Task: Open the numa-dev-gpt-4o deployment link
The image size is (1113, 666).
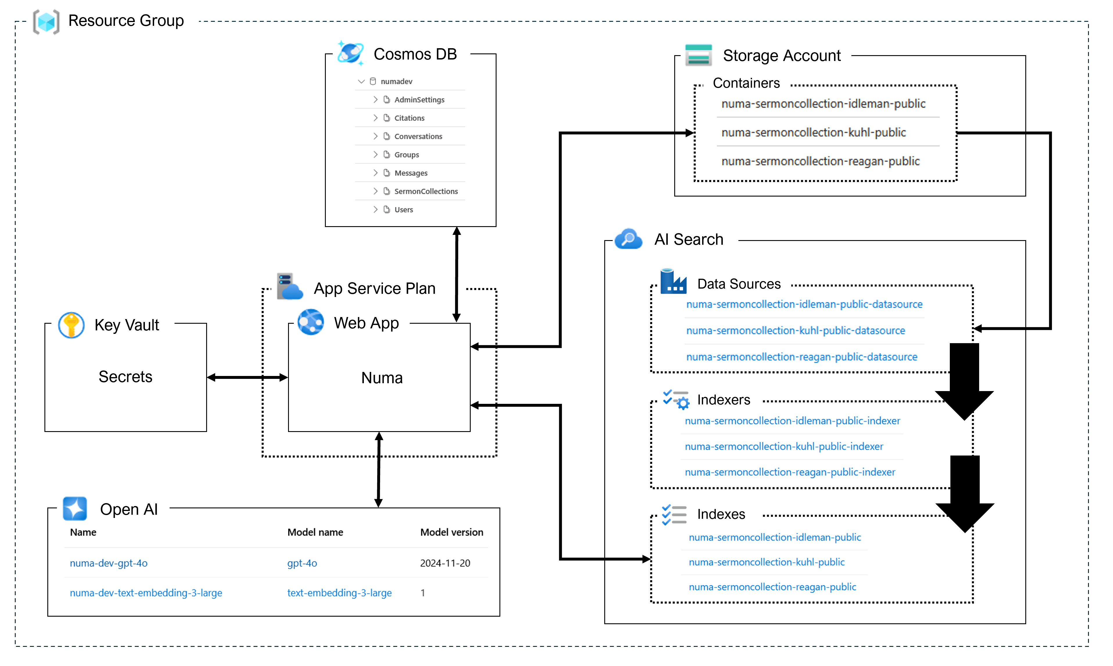Action: (109, 563)
